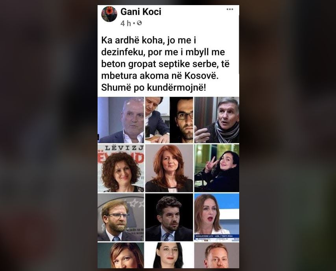Open the round profile avatar of the poster
Screen dimensions: 336x271
coord(109,14)
